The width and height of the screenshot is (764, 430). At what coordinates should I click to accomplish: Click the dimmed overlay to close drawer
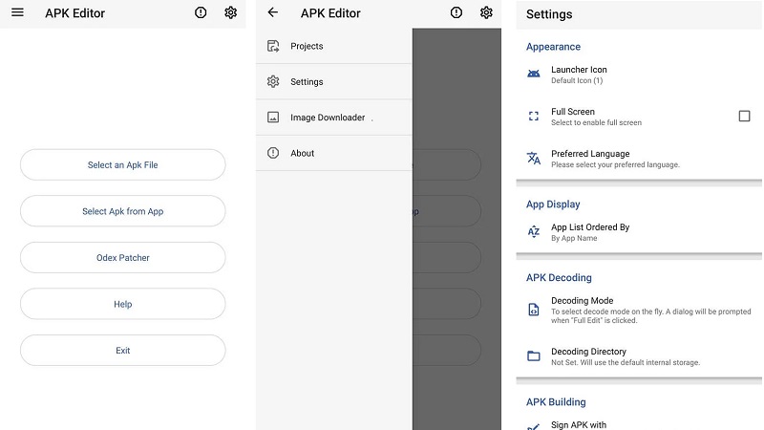(456, 229)
